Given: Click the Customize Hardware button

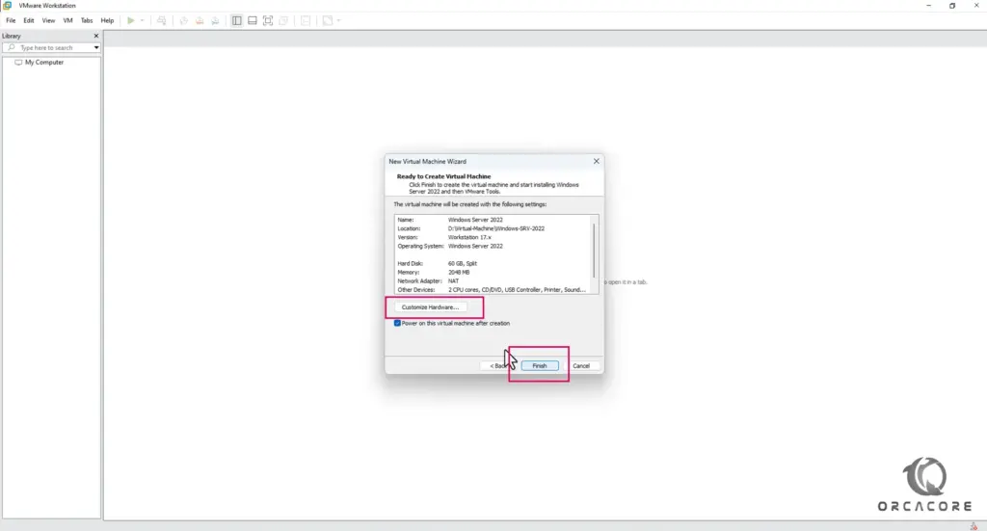Looking at the screenshot, I should (431, 307).
